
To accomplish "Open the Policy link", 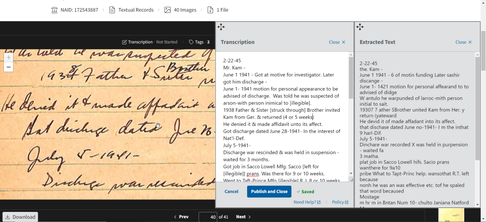I will coord(340,202).
